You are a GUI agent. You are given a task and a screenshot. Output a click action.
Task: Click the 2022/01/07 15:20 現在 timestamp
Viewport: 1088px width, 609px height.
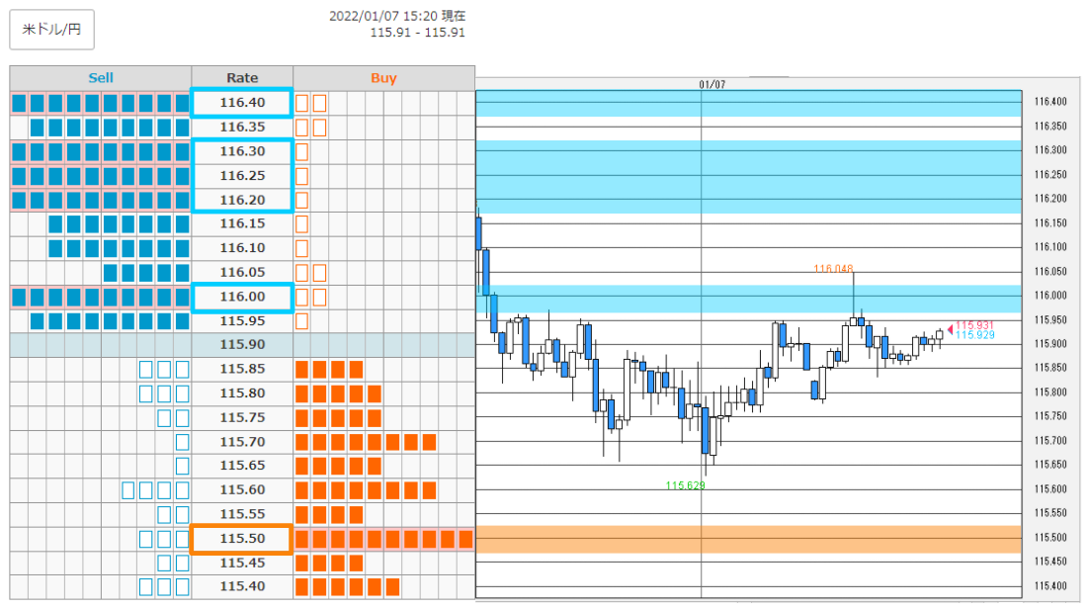(397, 16)
